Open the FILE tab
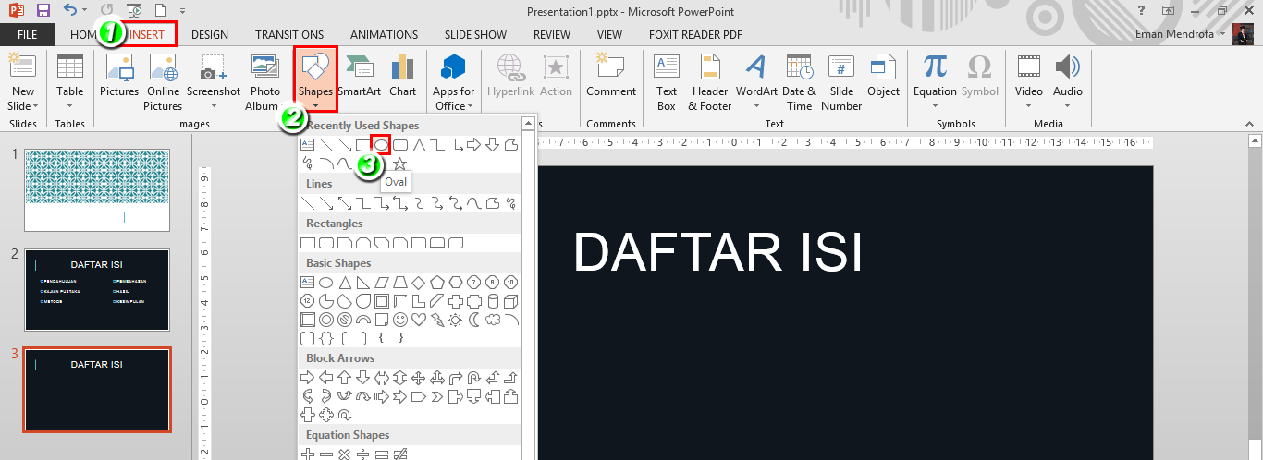Image resolution: width=1263 pixels, height=460 pixels. pyautogui.click(x=28, y=35)
